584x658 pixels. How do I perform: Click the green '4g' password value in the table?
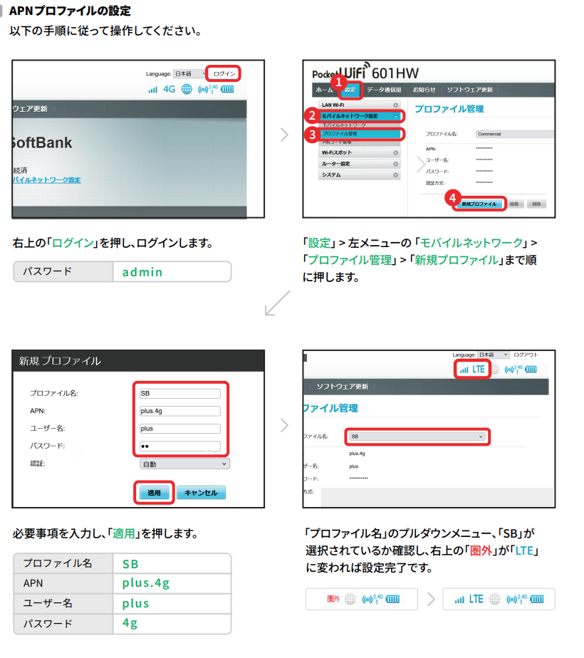coord(130,624)
